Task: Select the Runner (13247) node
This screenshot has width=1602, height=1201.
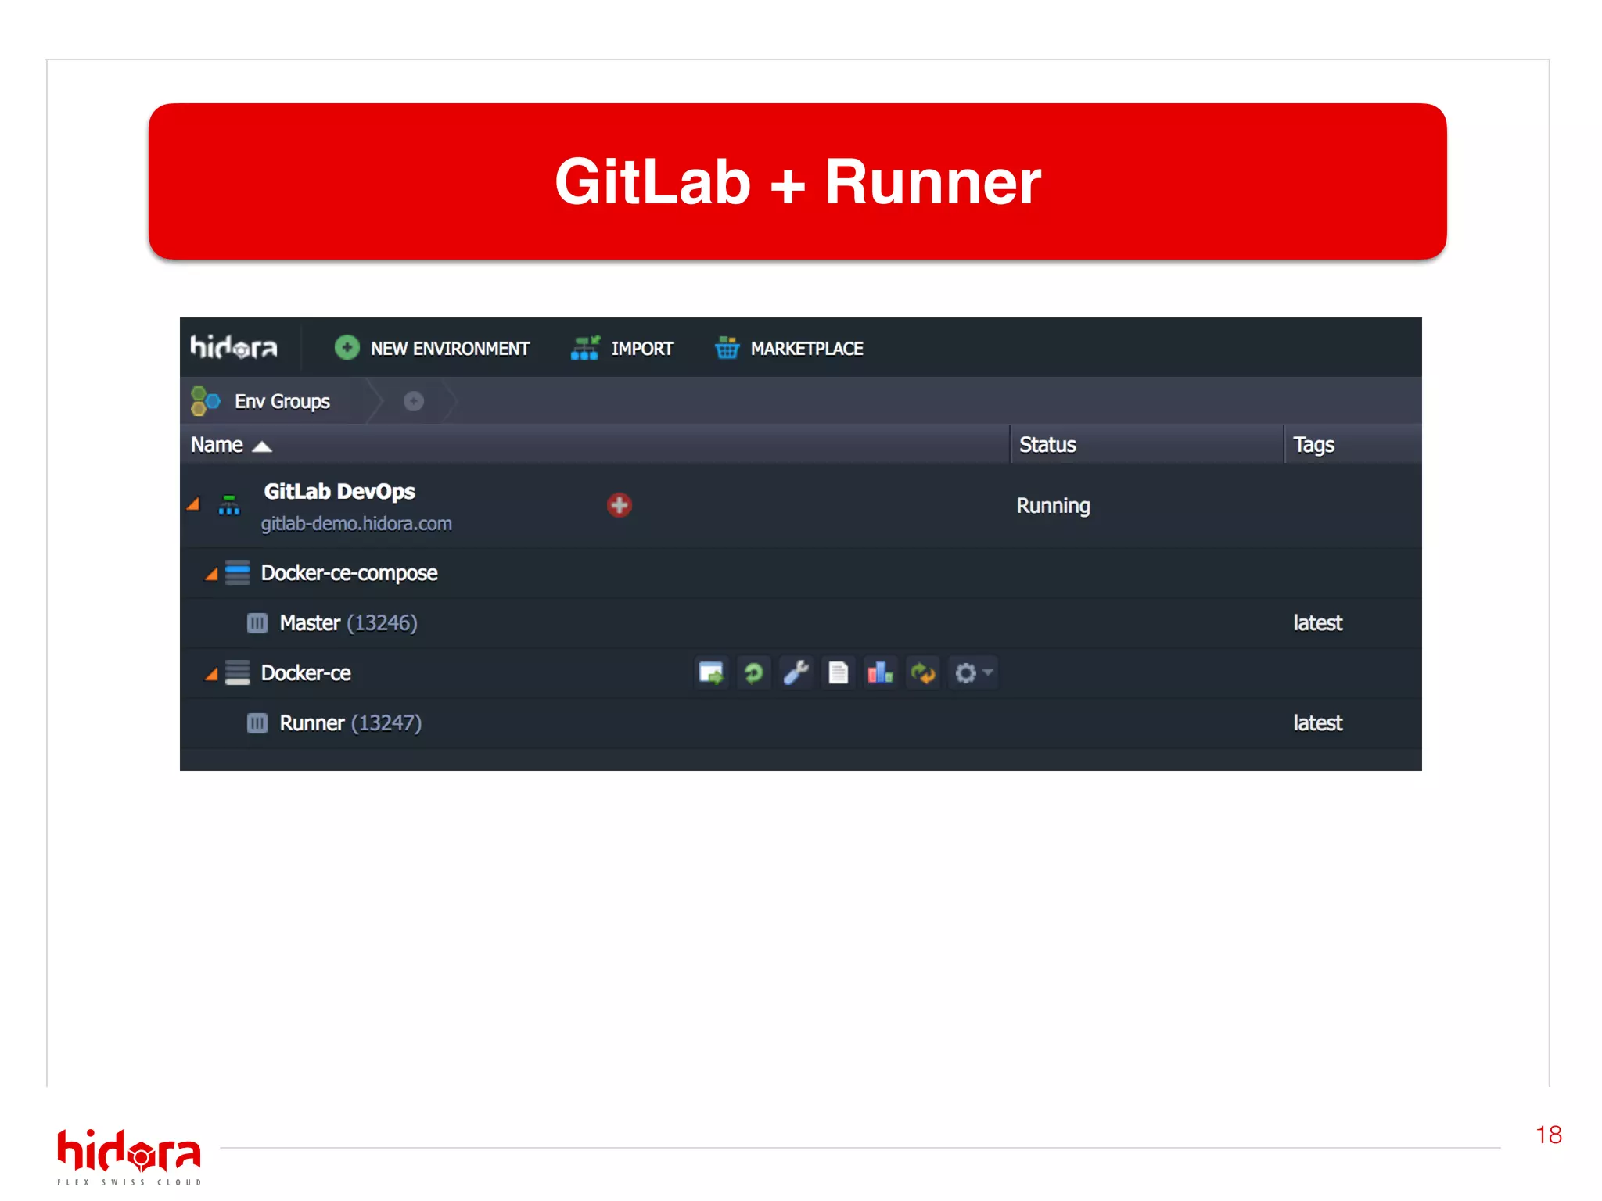Action: 350,723
